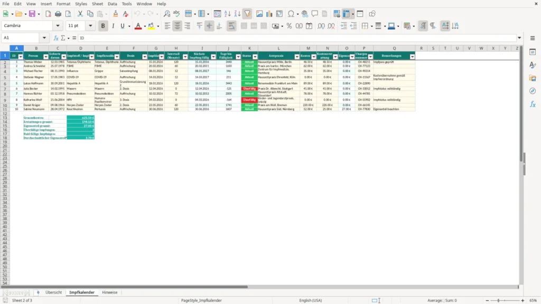541x304 pixels.
Task: Insert hyperlink with the globe link icon
Action: point(305,14)
